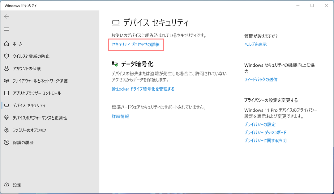The image size is (334, 194).
Task: Click the back arrow icon
Action: [6, 17]
